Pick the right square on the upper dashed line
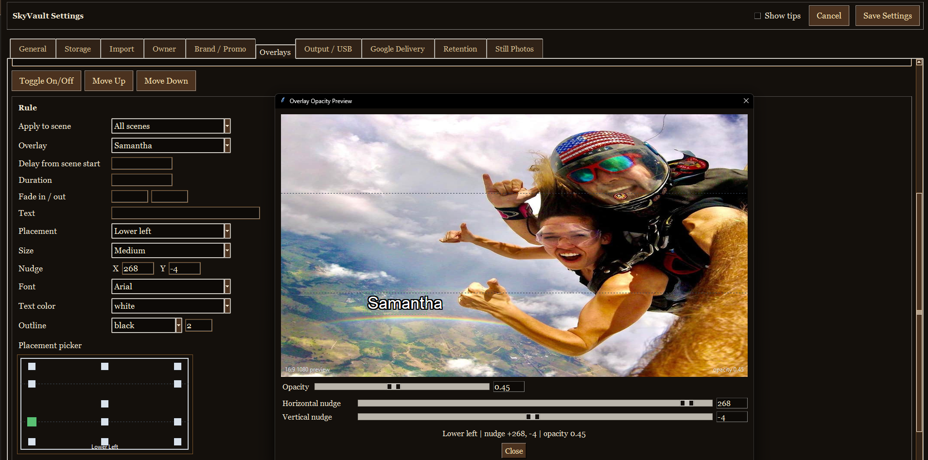The height and width of the screenshot is (460, 928). tap(177, 384)
